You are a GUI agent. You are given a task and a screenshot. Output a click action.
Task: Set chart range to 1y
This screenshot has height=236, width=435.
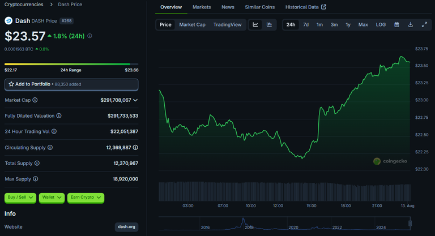tap(348, 25)
